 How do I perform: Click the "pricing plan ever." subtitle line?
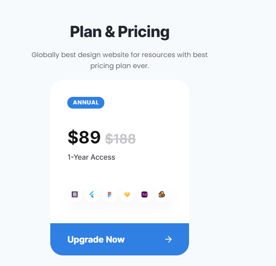(119, 66)
